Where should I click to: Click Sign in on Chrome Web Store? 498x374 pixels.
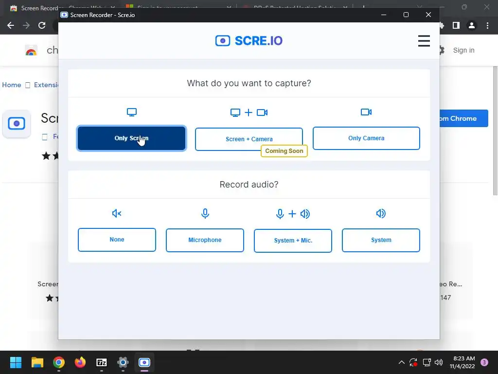463,50
